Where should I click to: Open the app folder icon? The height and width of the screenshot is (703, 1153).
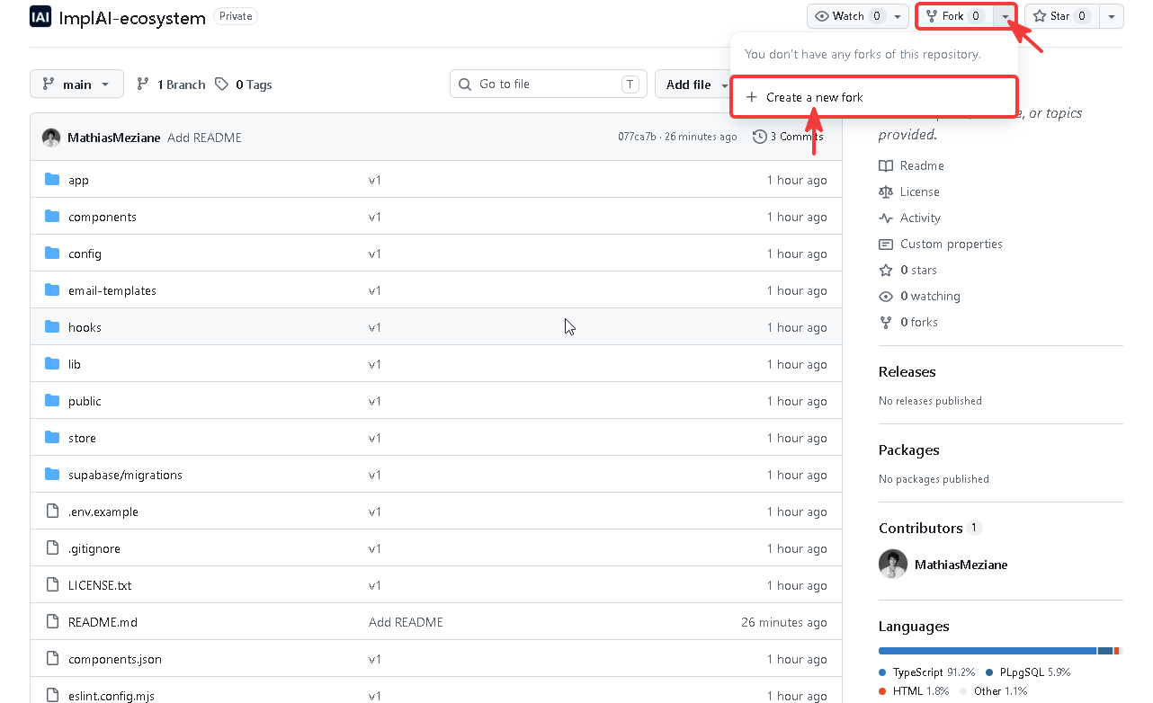point(52,180)
